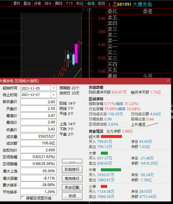The image size is (173, 204).
Task: Enable 保留区间显示线 checkbox
Action: coord(22,198)
